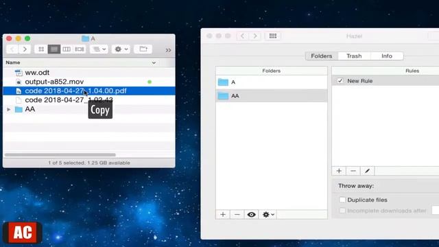Remove selected folder with minus button
This screenshot has height=247, width=439.
(x=237, y=215)
